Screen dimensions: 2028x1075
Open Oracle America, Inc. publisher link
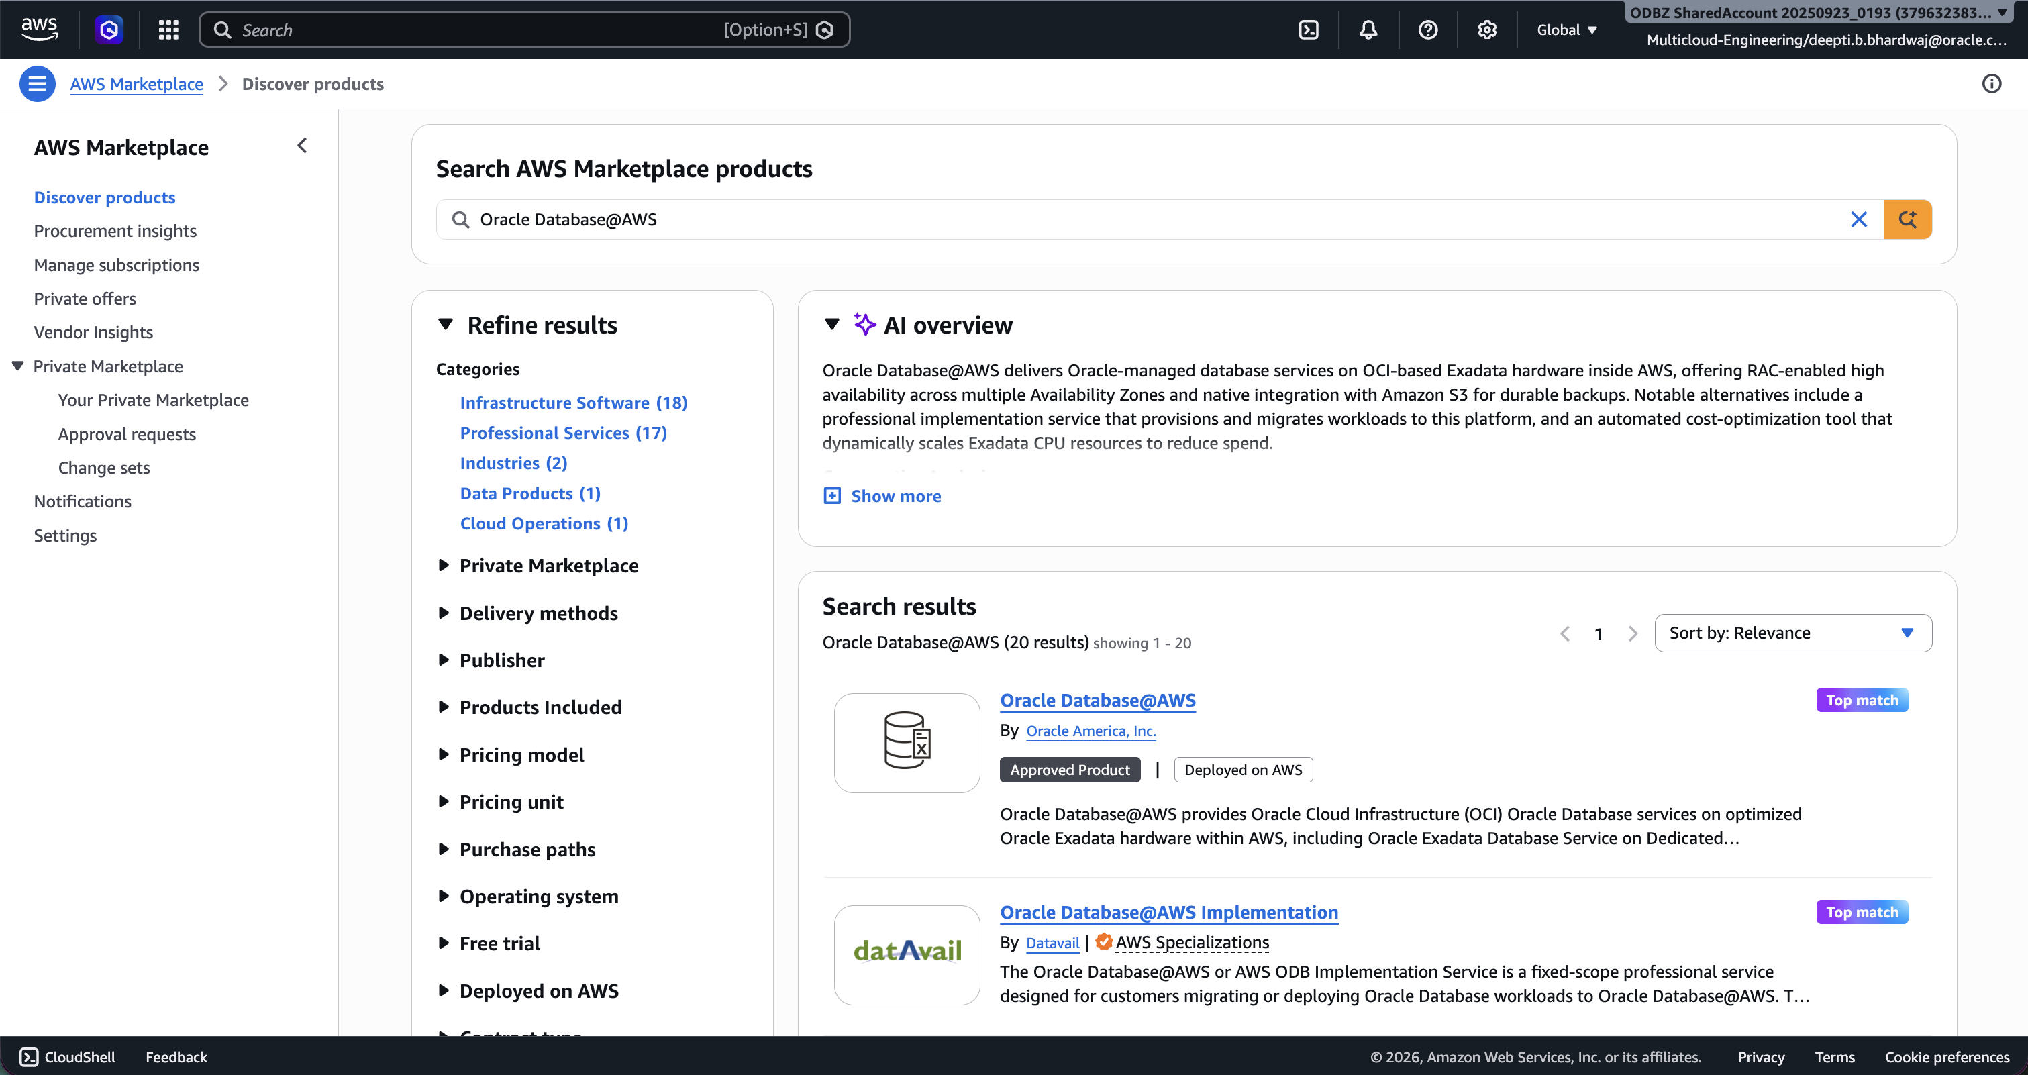coord(1091,731)
